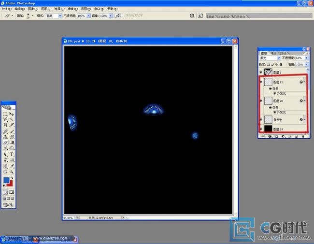Select the Notes tool
The image size is (314, 244).
click(5, 166)
